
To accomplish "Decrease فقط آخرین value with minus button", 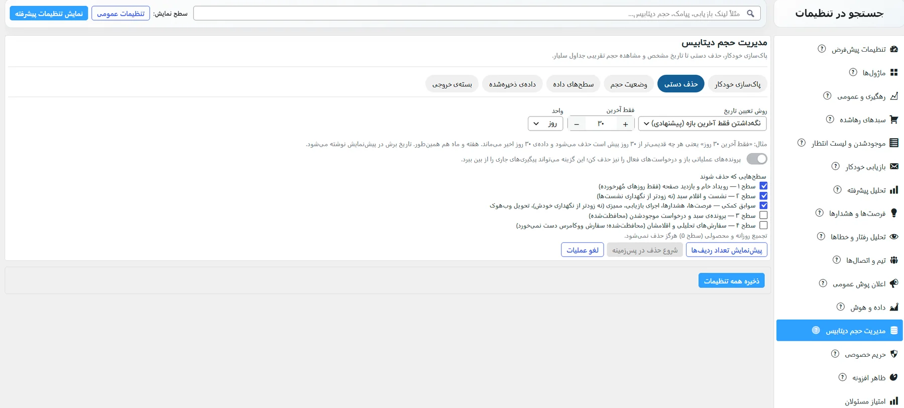I will 577,124.
